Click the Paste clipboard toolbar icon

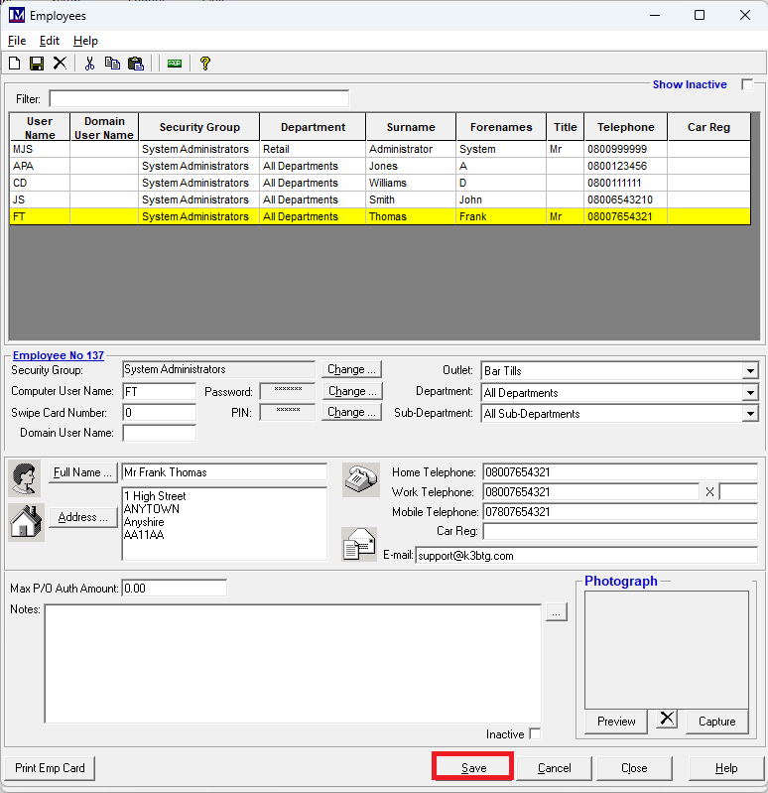tap(136, 64)
